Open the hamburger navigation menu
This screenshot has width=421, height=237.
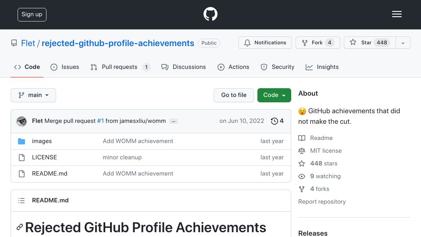[396, 14]
